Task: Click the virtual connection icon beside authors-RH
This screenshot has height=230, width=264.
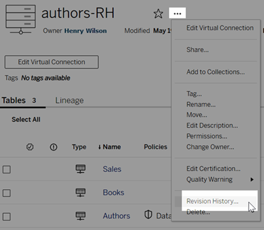Action: click(x=20, y=20)
